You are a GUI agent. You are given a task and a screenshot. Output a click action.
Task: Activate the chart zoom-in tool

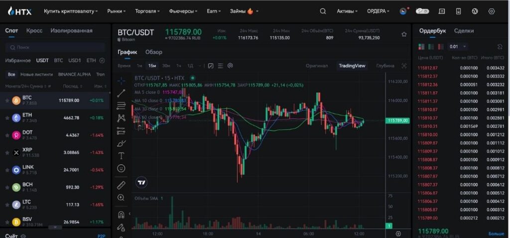click(x=121, y=198)
